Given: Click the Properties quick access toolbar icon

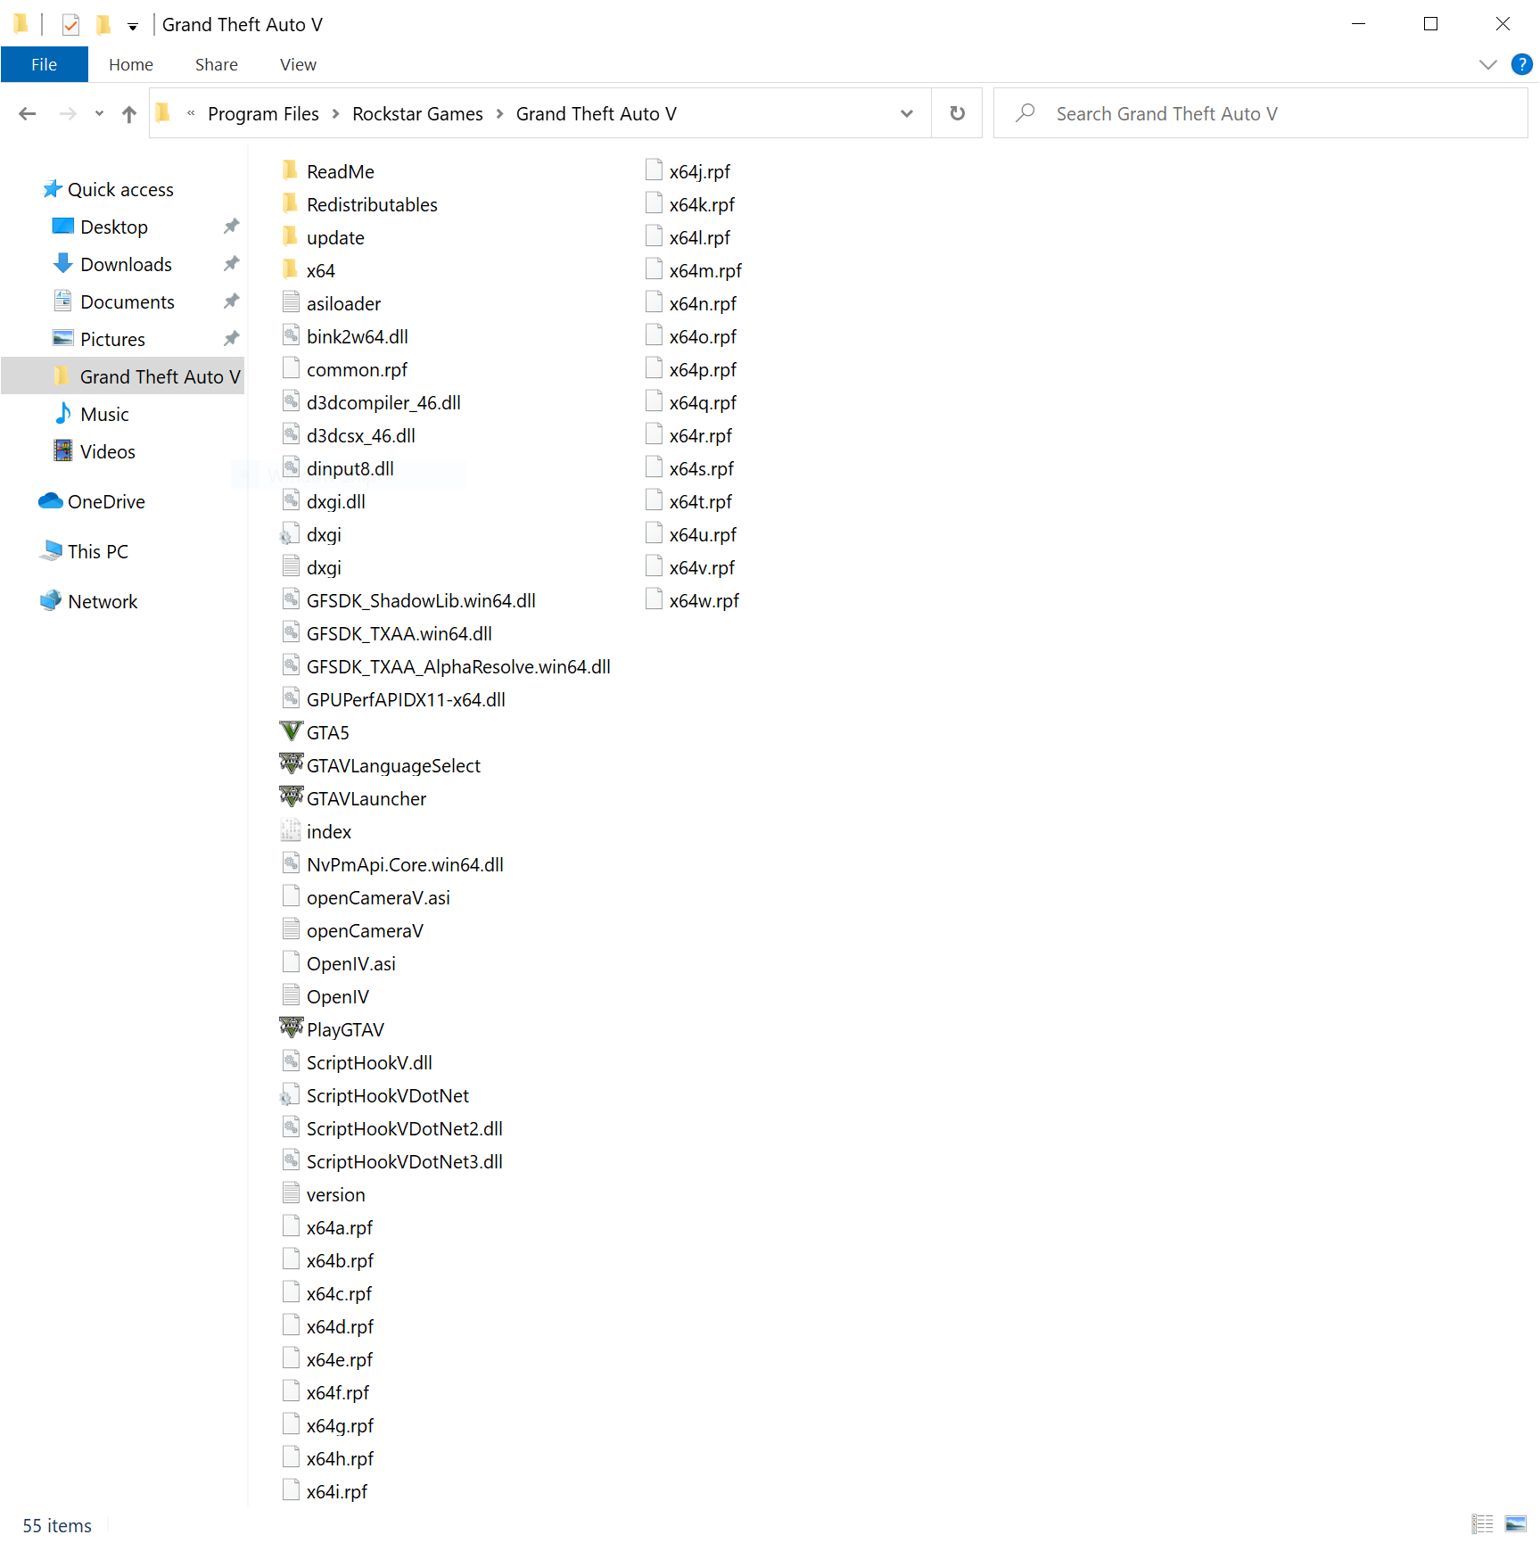Looking at the screenshot, I should tap(70, 25).
